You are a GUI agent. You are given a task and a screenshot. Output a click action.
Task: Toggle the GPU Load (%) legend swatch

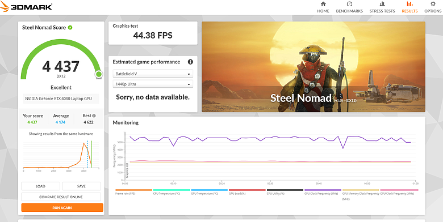pos(247,190)
